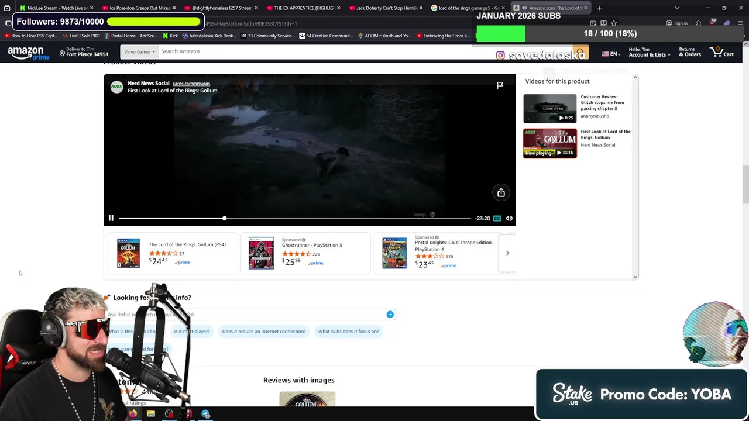The height and width of the screenshot is (421, 749).
Task: Open the shopping Cart
Action: pos(722,52)
